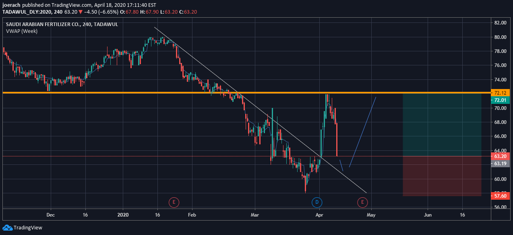Viewport: 513px width, 235px height.
Task: Click the joerach author name
Action: pos(12,5)
